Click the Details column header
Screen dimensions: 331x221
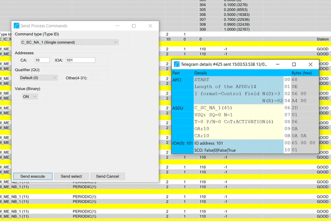[x=201, y=73]
